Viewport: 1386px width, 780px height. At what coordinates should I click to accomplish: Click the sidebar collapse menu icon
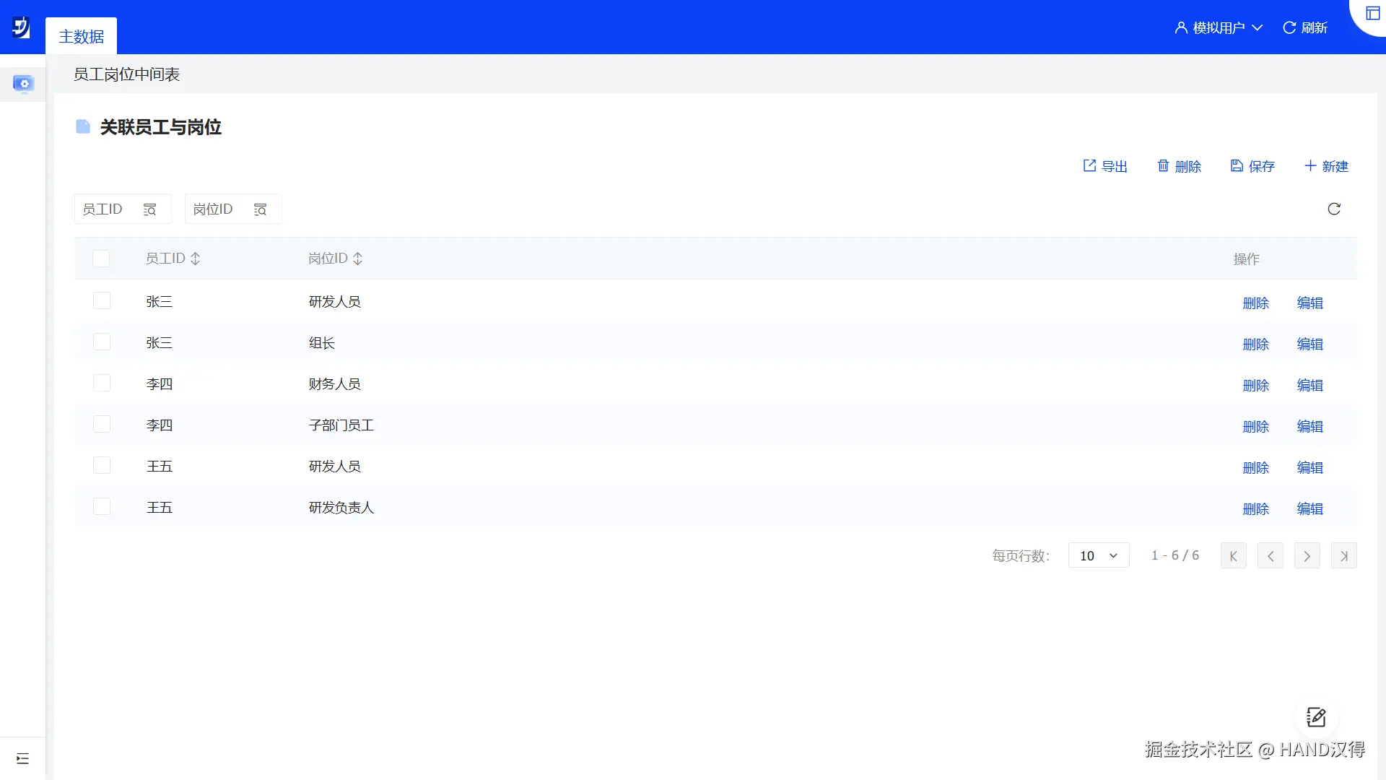pyautogui.click(x=22, y=758)
